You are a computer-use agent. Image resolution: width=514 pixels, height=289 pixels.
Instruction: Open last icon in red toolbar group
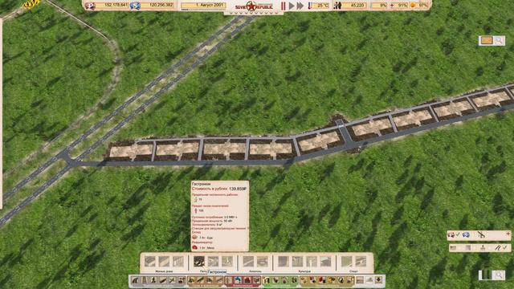point(257,280)
